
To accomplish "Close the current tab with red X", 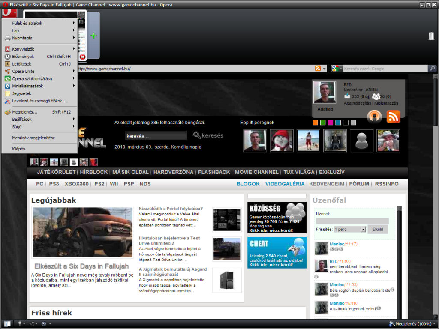I will 82,57.
